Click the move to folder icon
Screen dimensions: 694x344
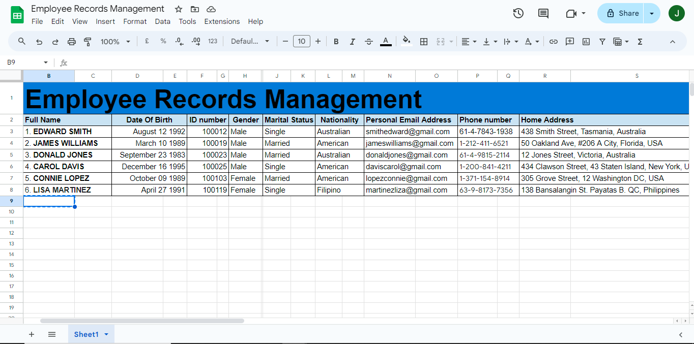(x=195, y=9)
